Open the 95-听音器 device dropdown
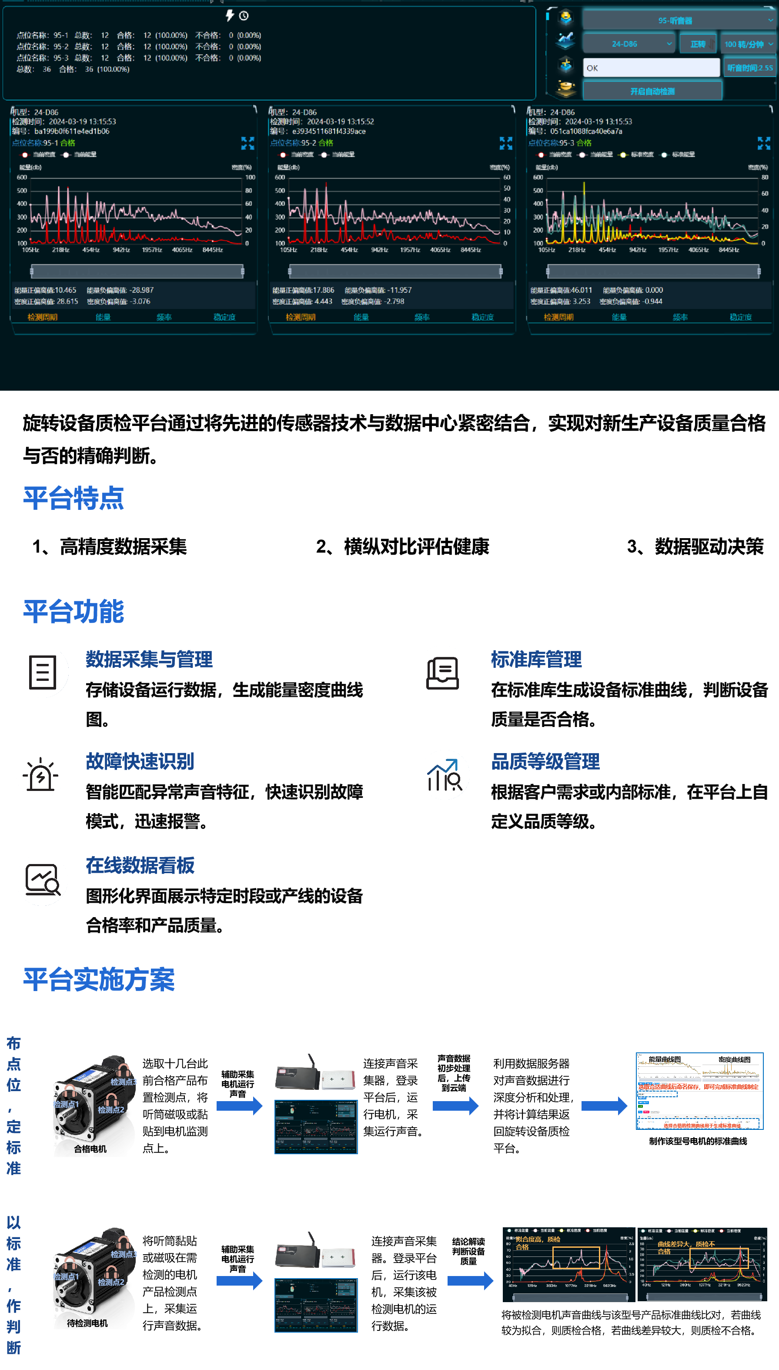Viewport: 779px width, 1370px height. coord(679,20)
